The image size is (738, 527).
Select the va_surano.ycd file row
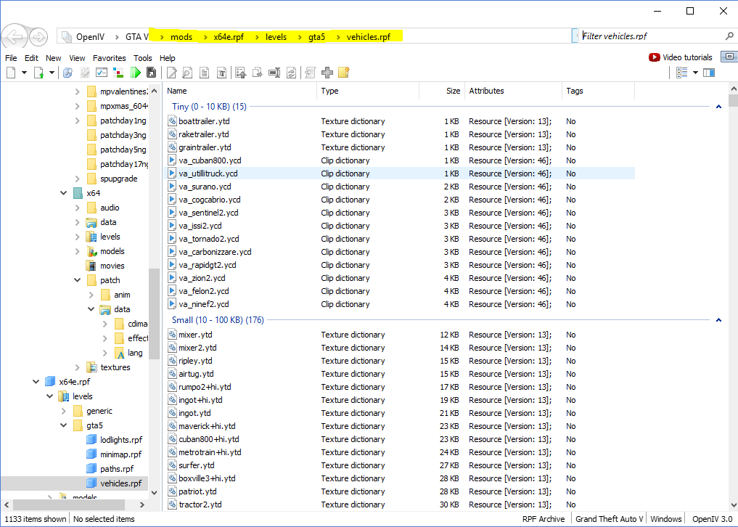coord(205,187)
